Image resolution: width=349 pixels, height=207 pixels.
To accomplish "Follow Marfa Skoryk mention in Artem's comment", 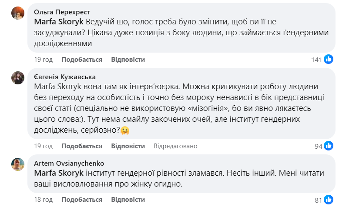I will [x=59, y=173].
